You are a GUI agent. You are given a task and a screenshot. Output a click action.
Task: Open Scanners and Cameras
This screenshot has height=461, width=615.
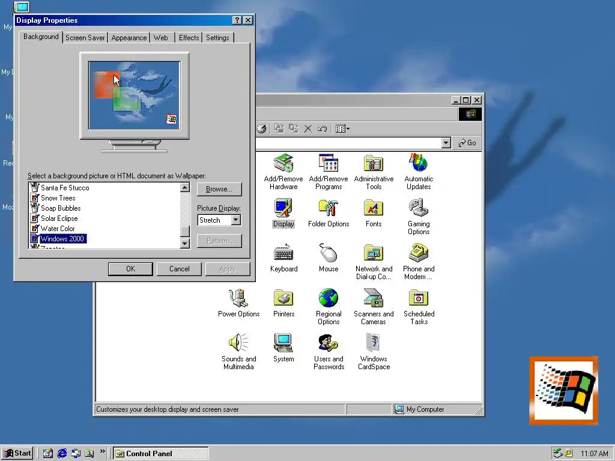click(x=374, y=307)
